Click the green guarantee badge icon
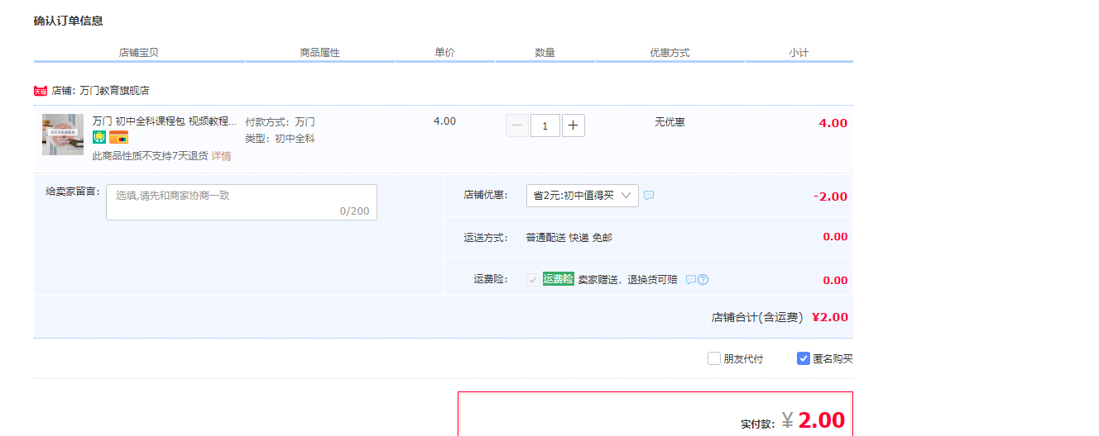This screenshot has height=436, width=1099. pos(99,137)
